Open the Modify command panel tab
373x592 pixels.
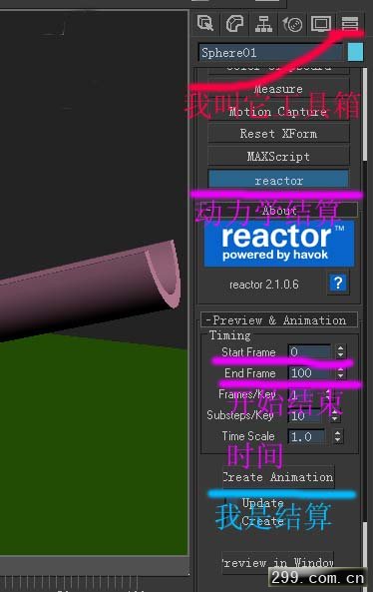click(x=234, y=24)
